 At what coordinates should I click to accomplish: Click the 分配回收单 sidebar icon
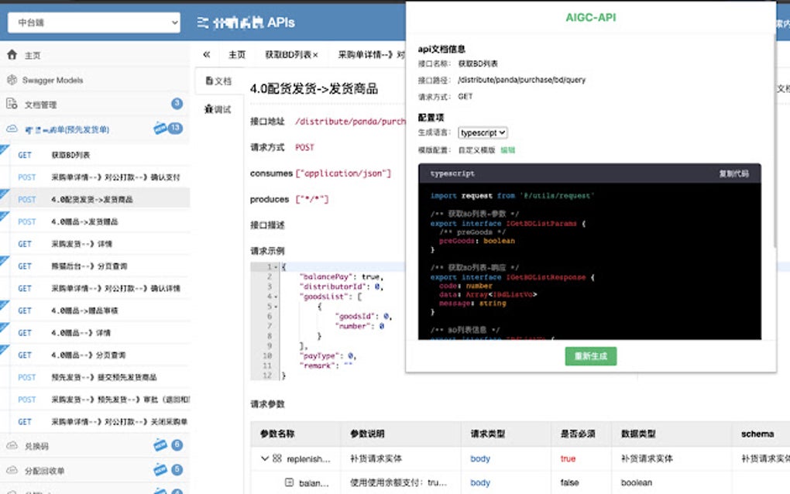point(11,469)
